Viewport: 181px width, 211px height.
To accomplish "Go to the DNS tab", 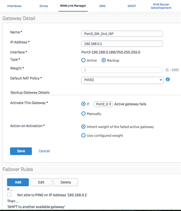I will (x=102, y=6).
